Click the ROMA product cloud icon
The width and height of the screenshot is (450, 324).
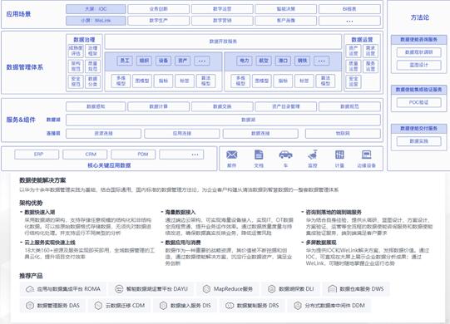30,289
